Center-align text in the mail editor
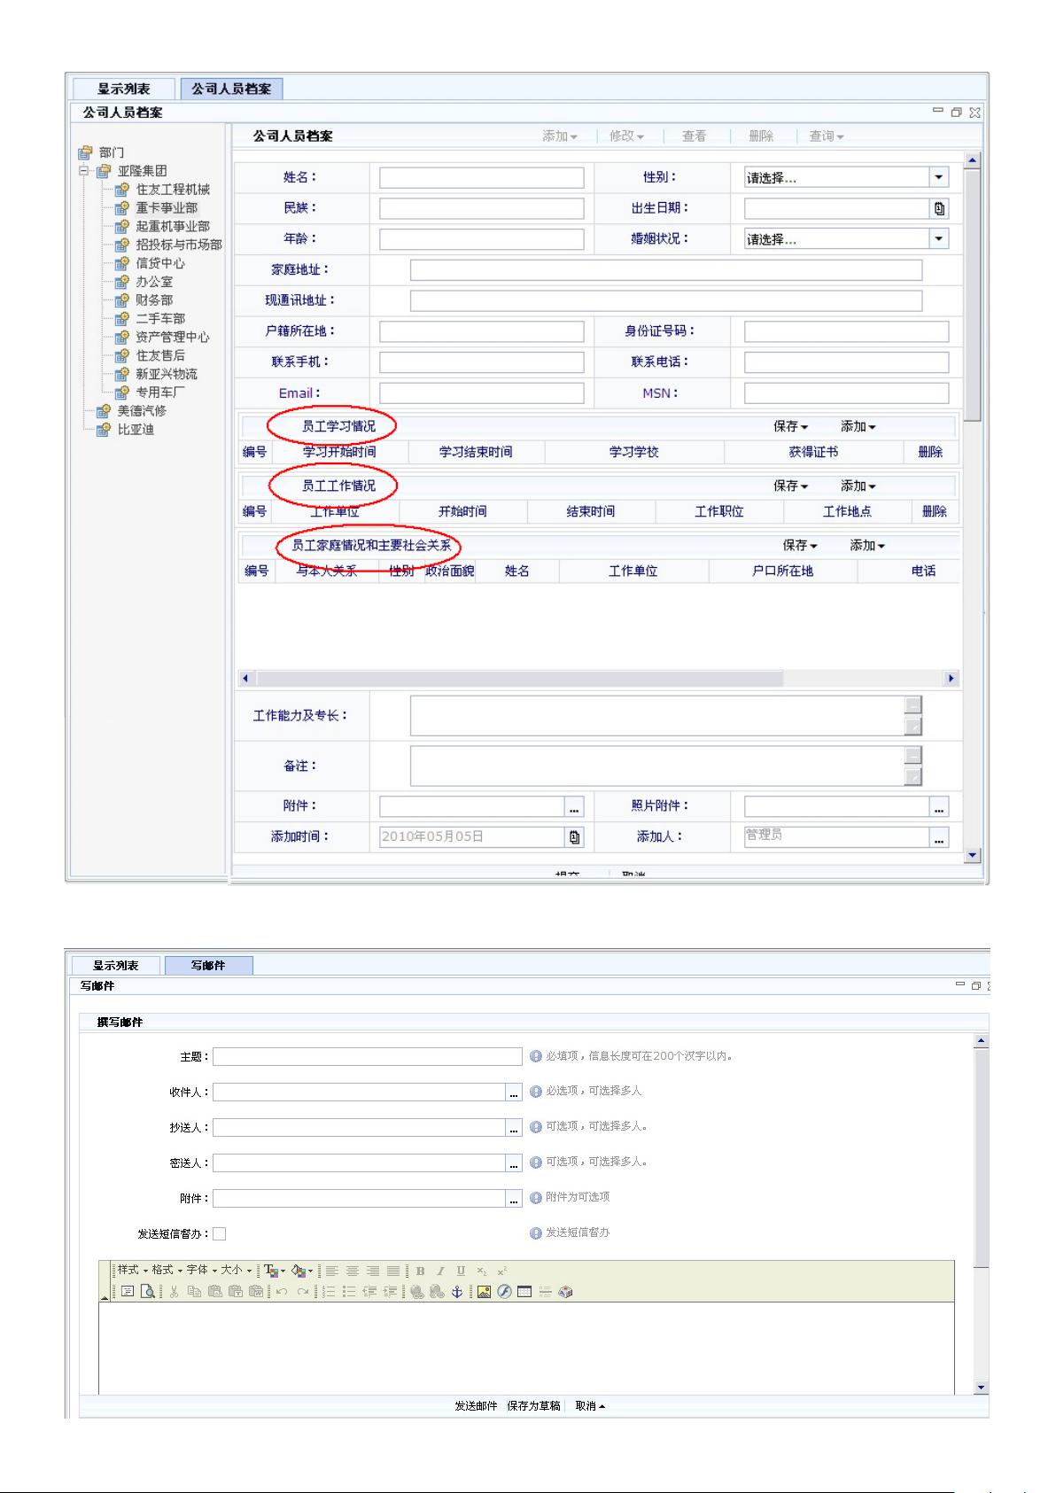 click(353, 1271)
